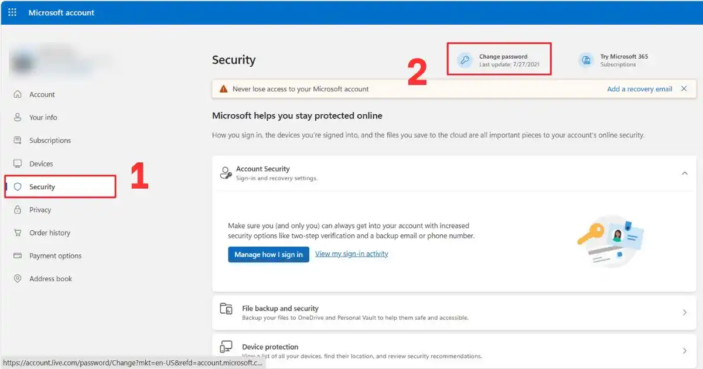The width and height of the screenshot is (703, 369).
Task: Click the Order history cart icon
Action: click(x=18, y=233)
